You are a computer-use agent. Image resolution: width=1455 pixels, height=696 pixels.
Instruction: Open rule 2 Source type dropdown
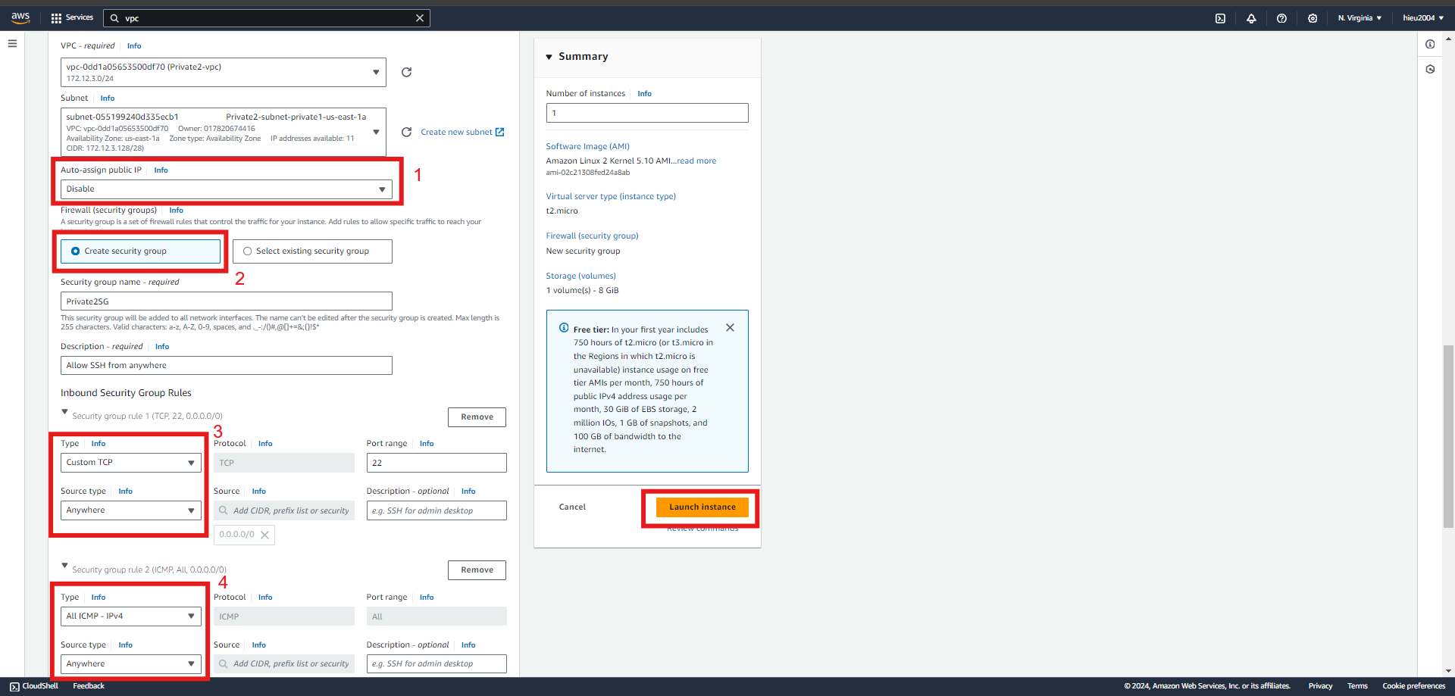[x=131, y=664]
